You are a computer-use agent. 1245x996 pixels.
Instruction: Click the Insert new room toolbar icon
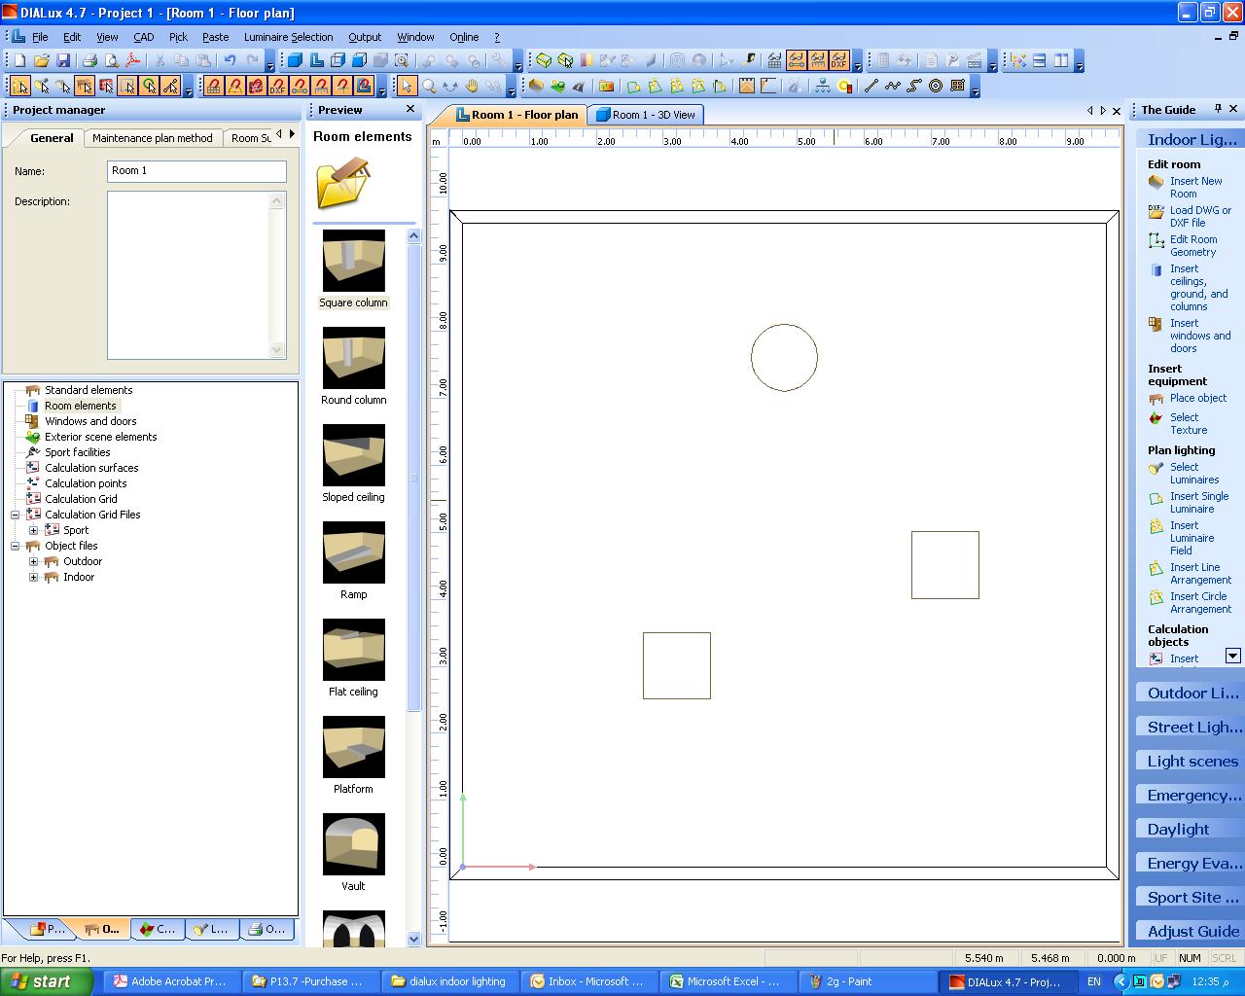[x=536, y=86]
